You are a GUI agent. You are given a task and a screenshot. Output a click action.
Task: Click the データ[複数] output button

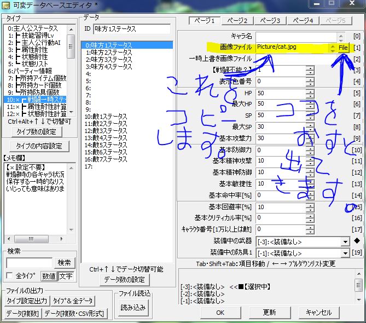pyautogui.click(x=22, y=314)
